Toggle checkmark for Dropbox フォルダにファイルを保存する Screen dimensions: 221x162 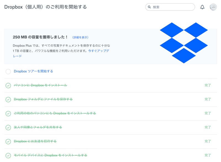tap(8, 100)
